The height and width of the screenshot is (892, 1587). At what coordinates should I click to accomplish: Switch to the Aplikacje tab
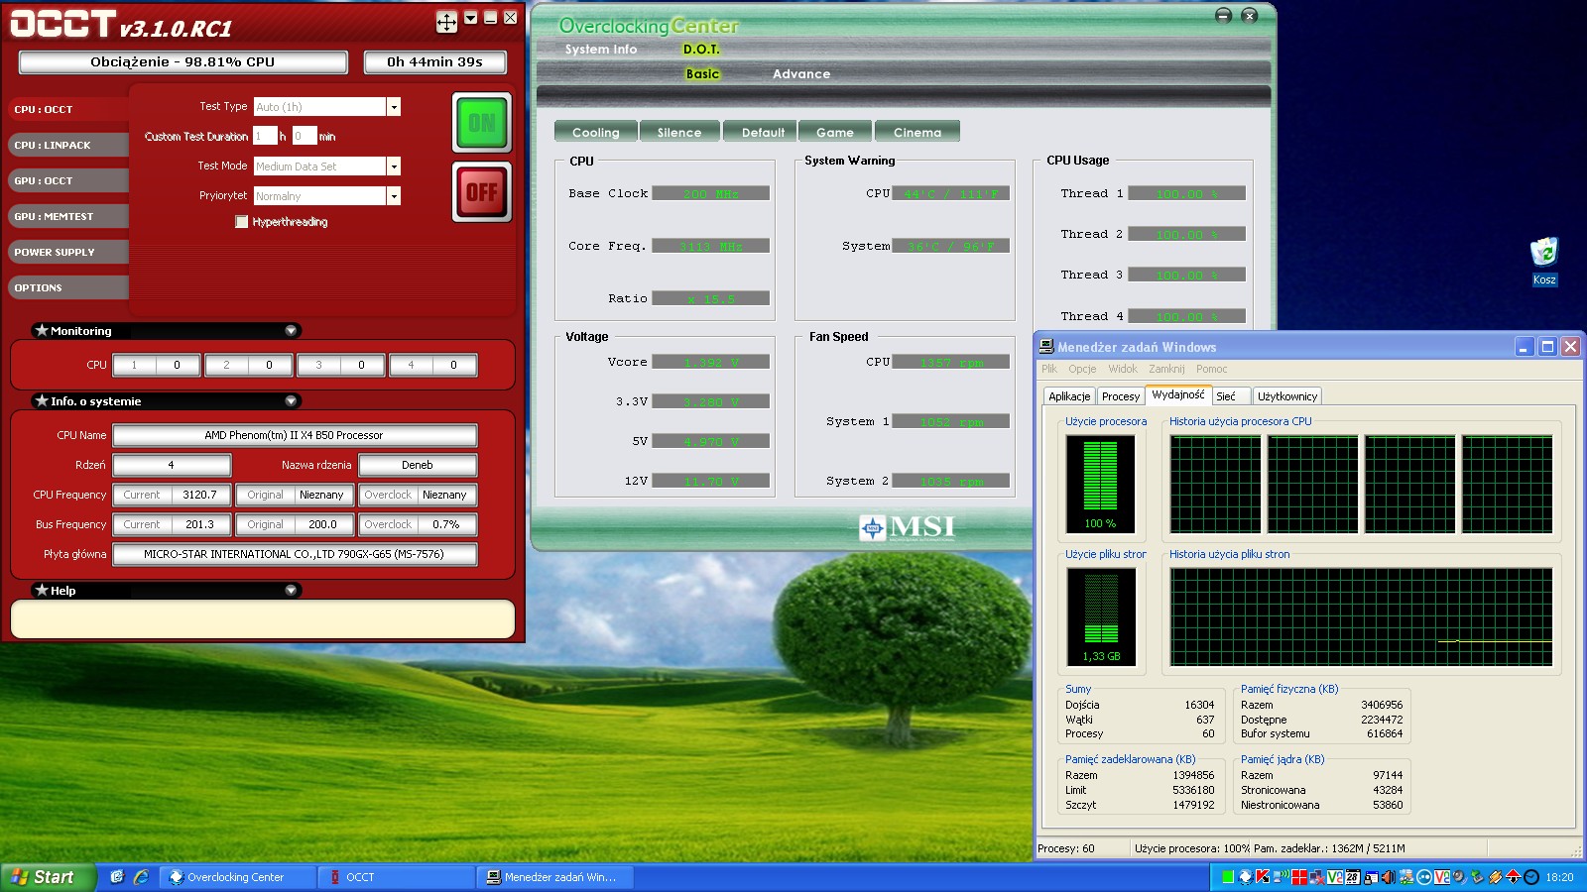tap(1069, 396)
